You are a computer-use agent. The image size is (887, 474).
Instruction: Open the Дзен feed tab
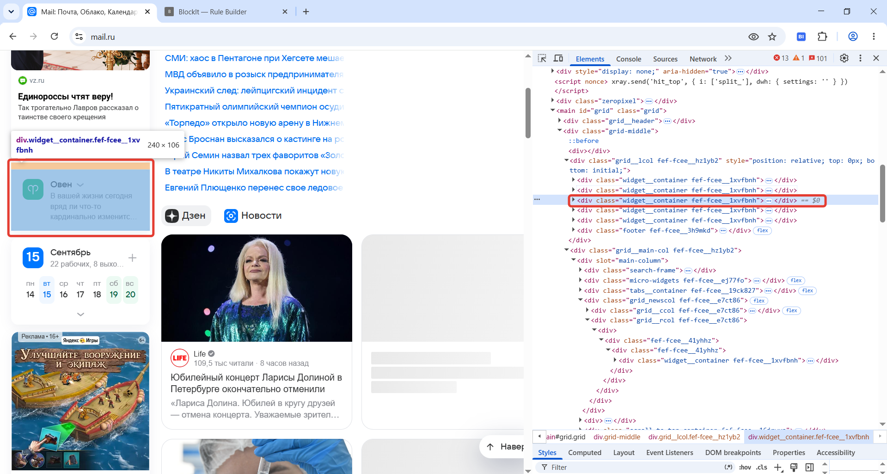pyautogui.click(x=186, y=215)
